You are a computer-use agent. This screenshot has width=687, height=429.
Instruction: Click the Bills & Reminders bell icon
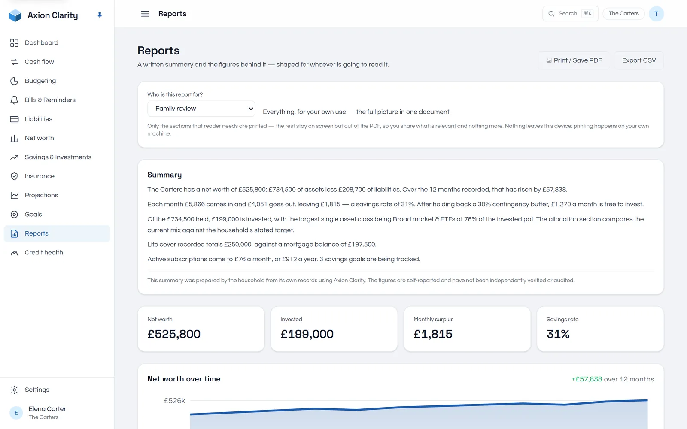click(x=14, y=100)
